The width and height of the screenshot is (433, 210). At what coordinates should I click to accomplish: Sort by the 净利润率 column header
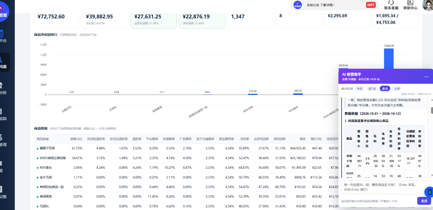click(x=279, y=139)
